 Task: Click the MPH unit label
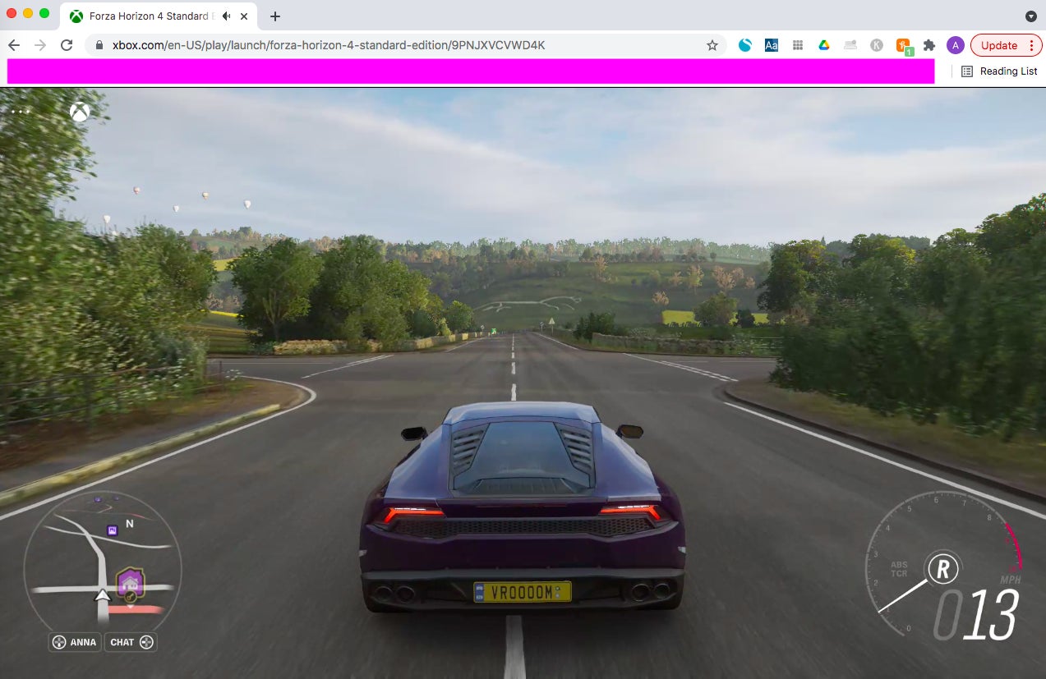pos(1010,580)
